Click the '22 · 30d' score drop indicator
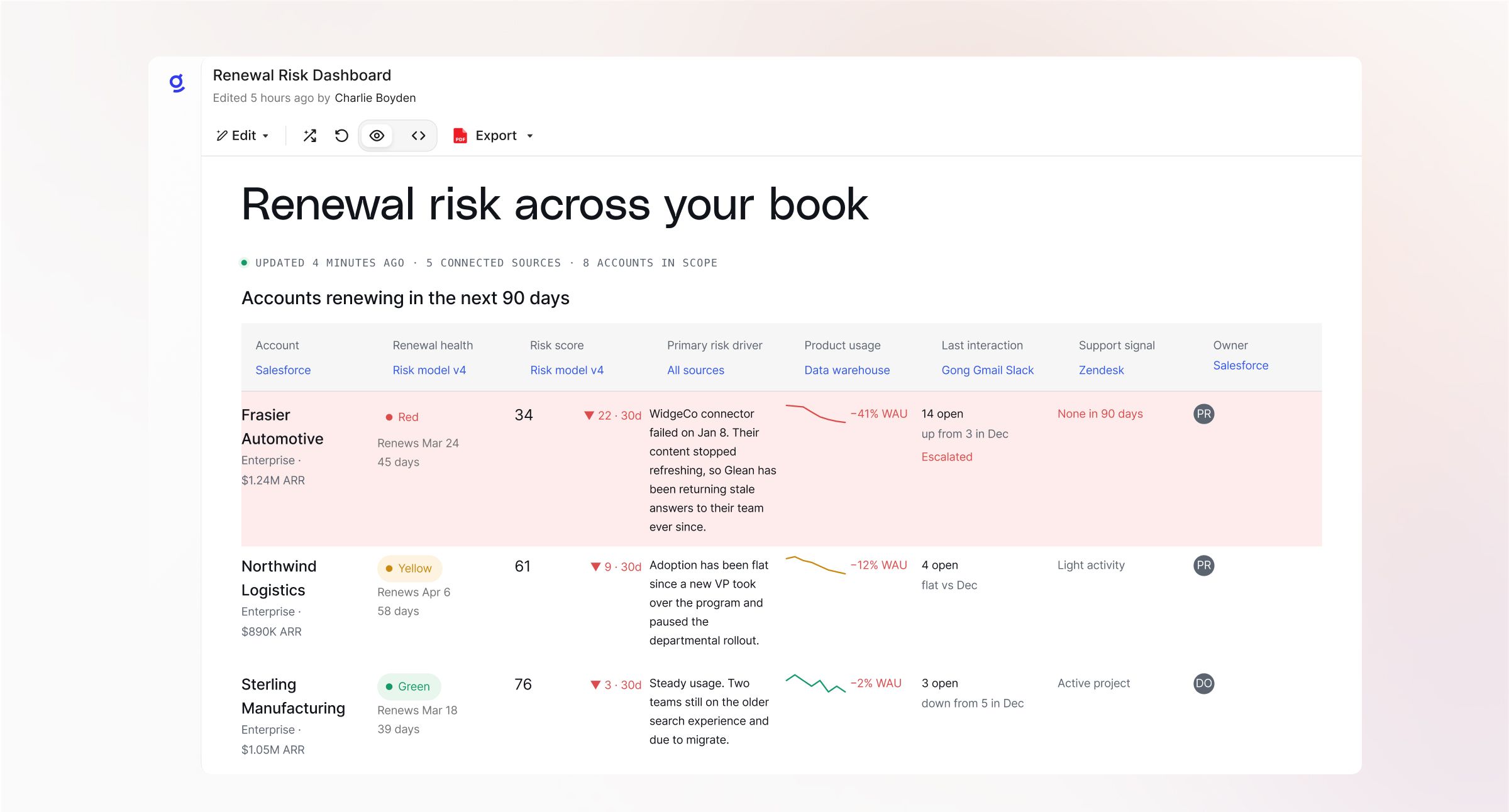Screen dimensions: 1509x812 coord(612,415)
